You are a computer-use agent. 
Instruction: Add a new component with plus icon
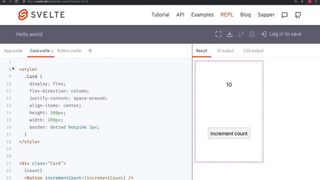(x=90, y=50)
